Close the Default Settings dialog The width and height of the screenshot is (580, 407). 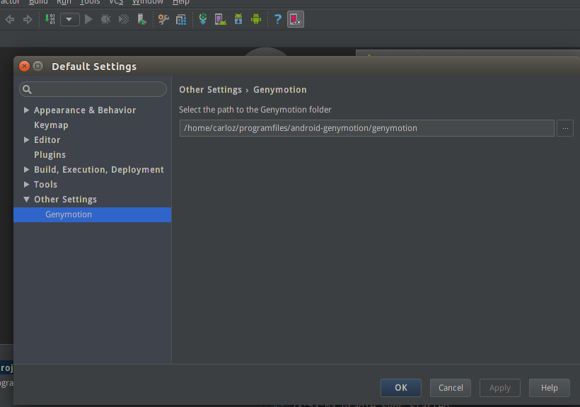click(25, 67)
